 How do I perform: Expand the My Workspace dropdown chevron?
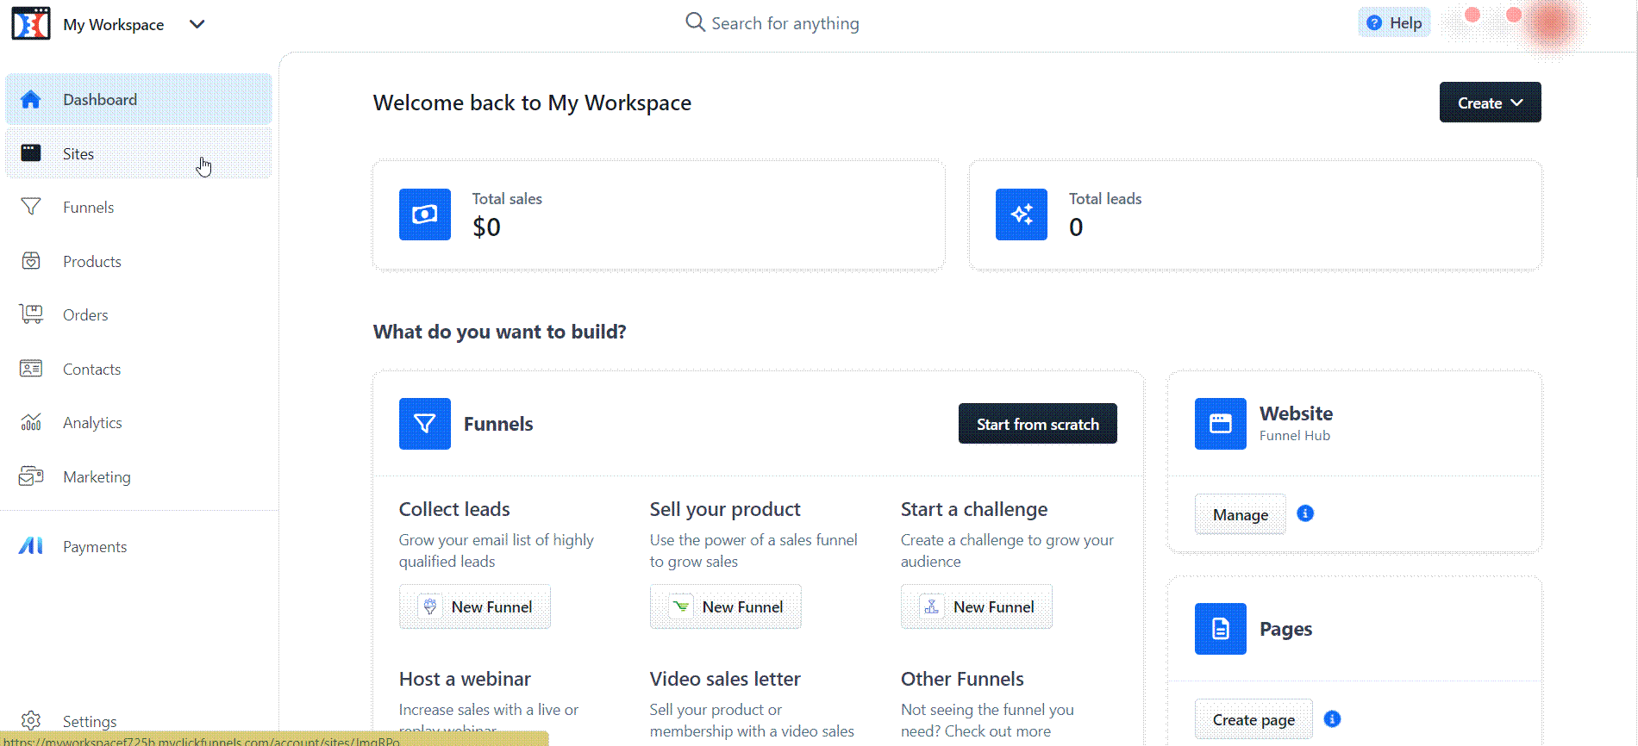[x=197, y=24]
